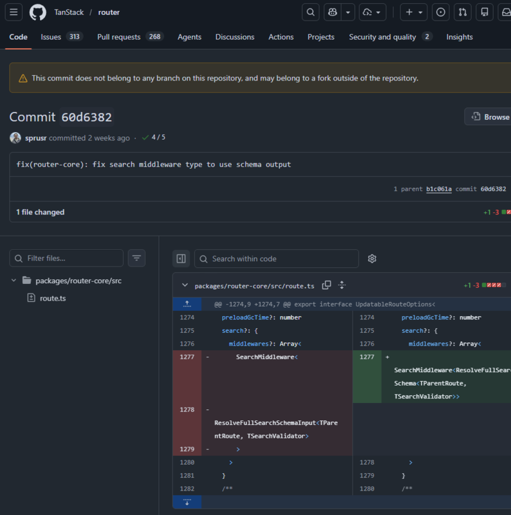
Task: Open the Insights tab
Action: pos(460,37)
